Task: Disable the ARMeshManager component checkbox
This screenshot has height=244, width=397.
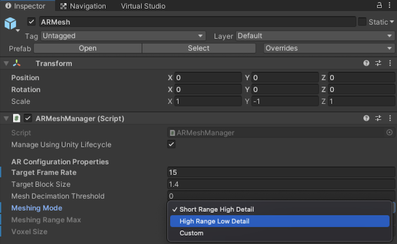Action: click(x=28, y=118)
